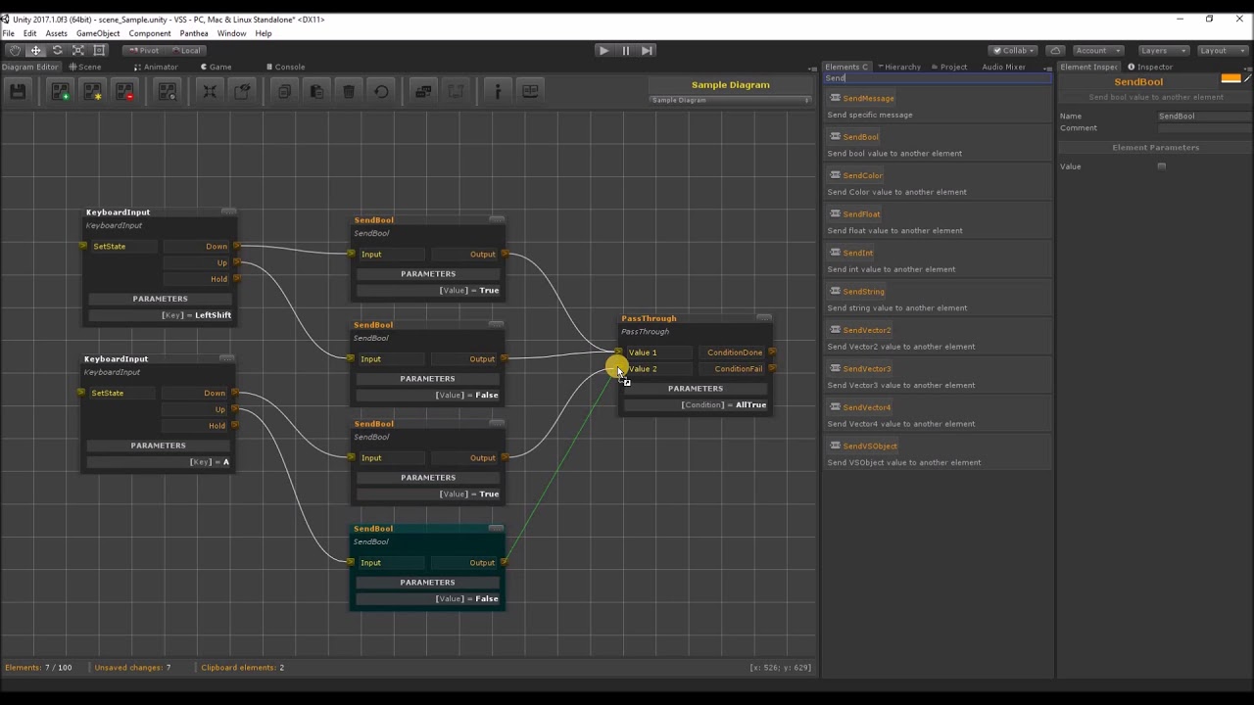Screen dimensions: 1254x705
Task: Toggle Pivot handle position mode
Action: (144, 50)
